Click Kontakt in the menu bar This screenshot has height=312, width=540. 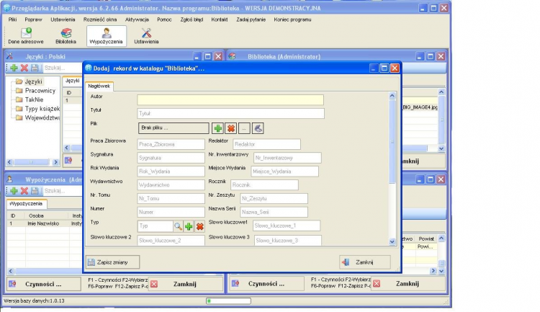pos(220,19)
